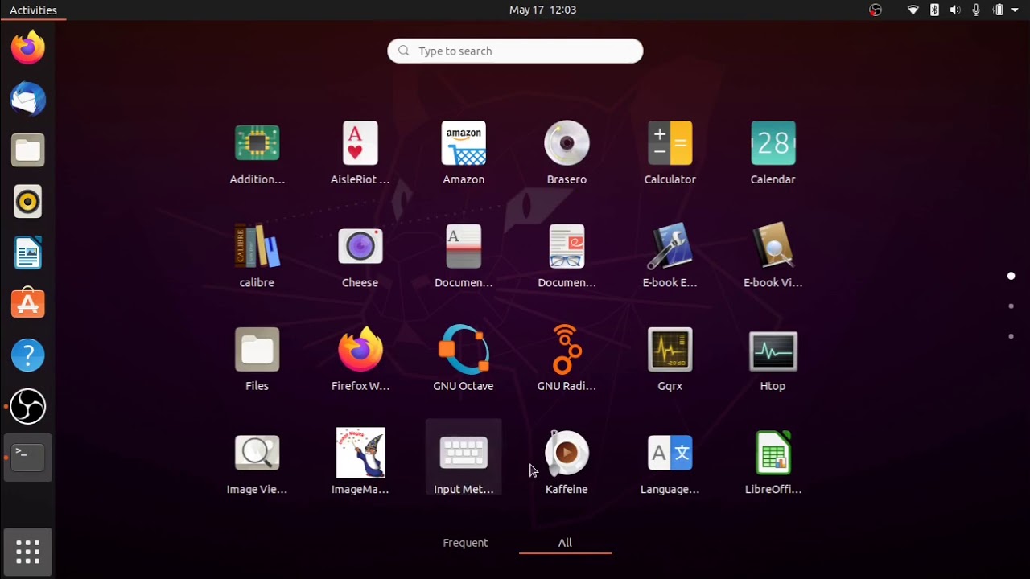
Task: Open the Amazon launcher
Action: (463, 144)
